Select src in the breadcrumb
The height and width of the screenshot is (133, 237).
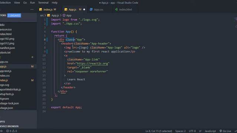pyautogui.click(x=42, y=16)
